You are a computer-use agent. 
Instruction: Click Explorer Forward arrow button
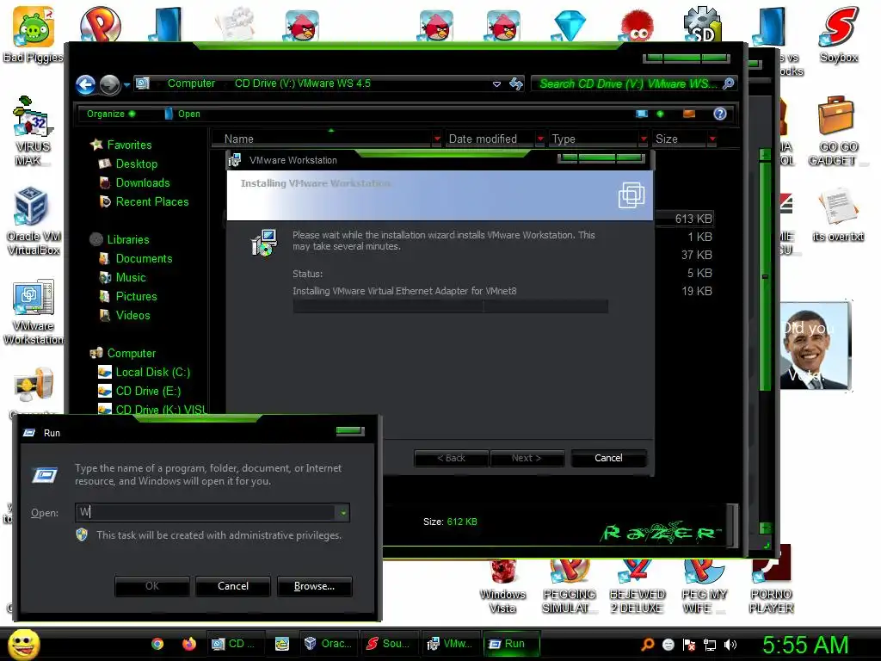pos(109,85)
